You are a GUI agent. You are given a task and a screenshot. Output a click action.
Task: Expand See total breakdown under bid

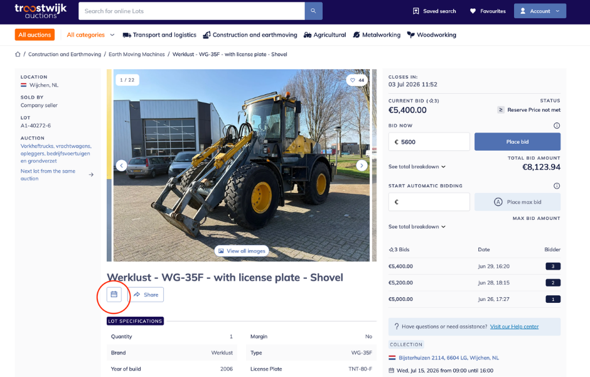click(417, 167)
